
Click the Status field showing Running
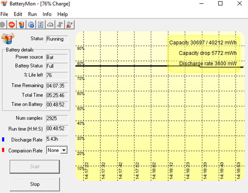point(57,39)
